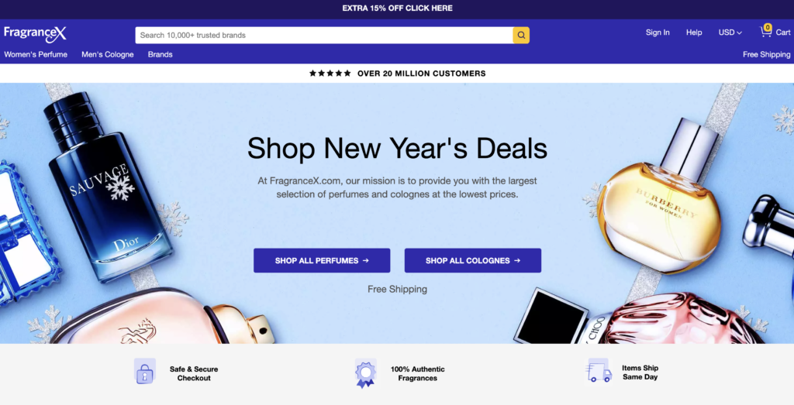Click the delivery truck same-day shipping icon
The image size is (794, 405).
[599, 371]
